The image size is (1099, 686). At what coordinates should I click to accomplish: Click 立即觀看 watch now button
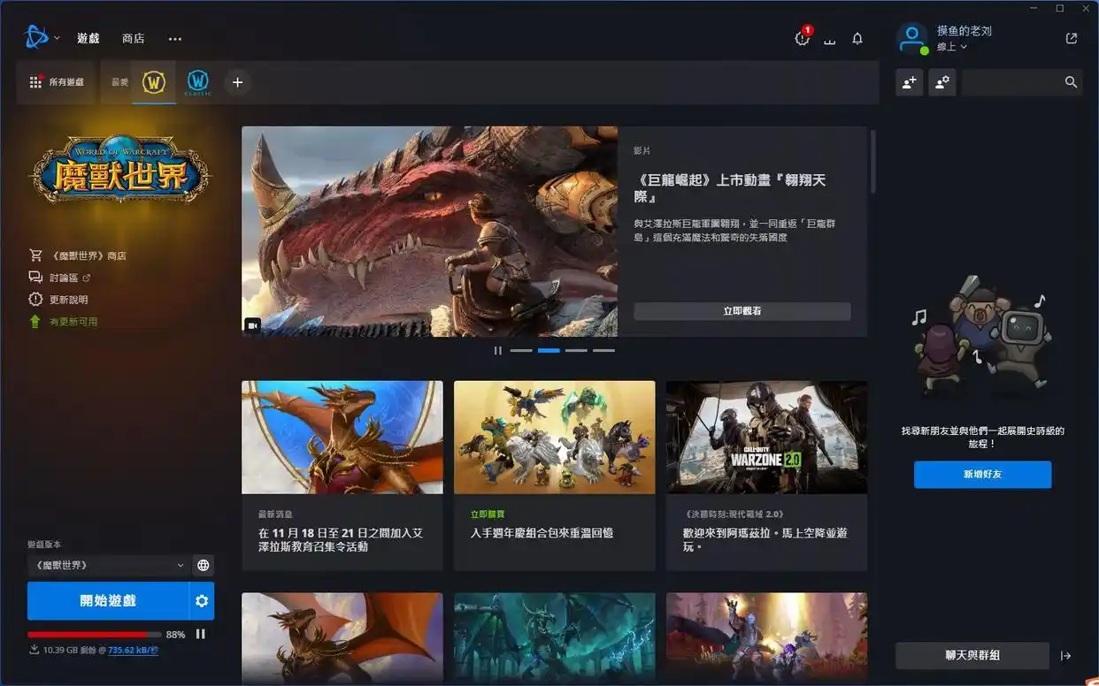742,311
